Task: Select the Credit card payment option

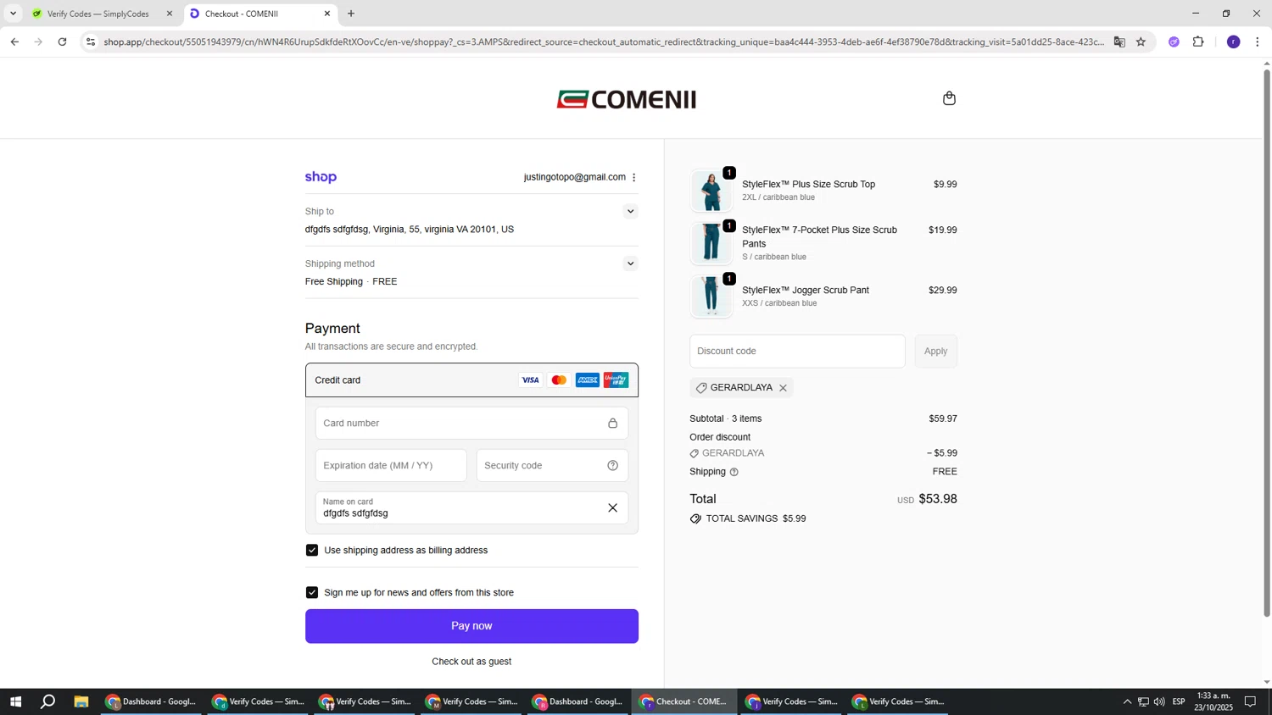Action: coord(471,380)
